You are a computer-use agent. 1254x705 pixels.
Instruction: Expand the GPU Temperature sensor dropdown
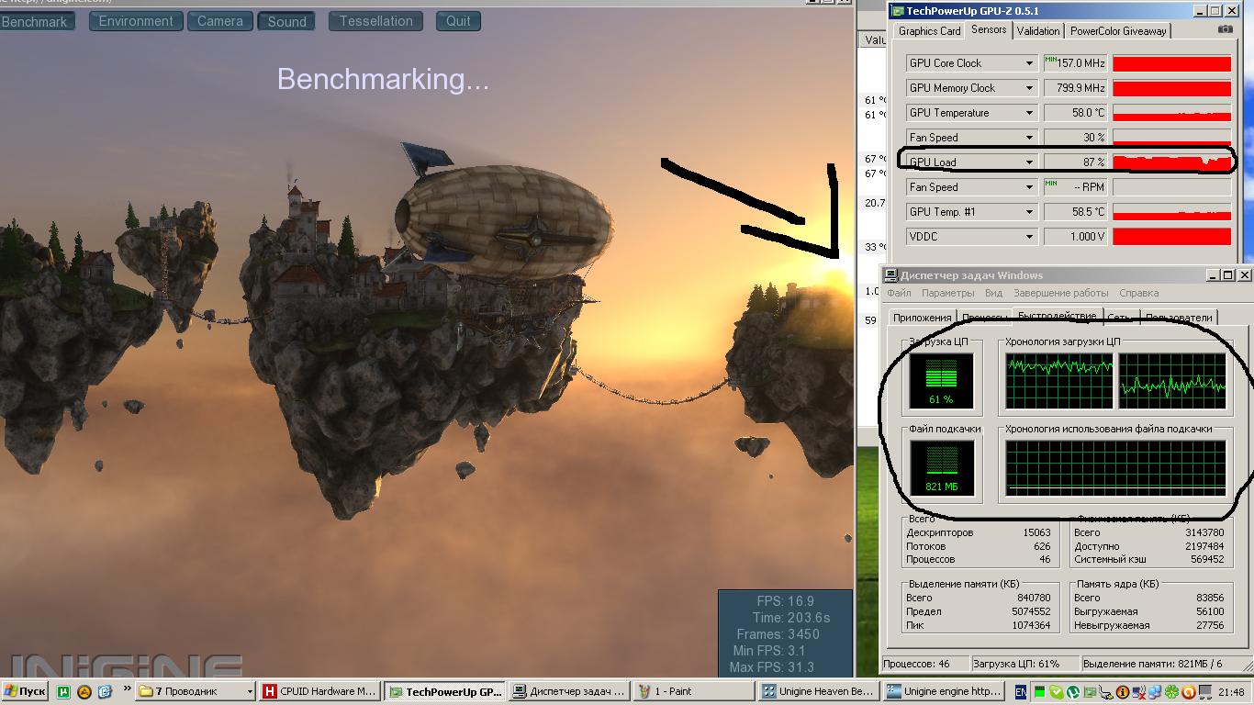click(x=1030, y=113)
